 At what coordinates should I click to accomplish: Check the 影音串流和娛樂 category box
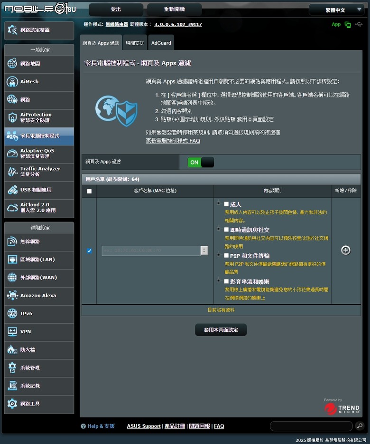pyautogui.click(x=226, y=281)
